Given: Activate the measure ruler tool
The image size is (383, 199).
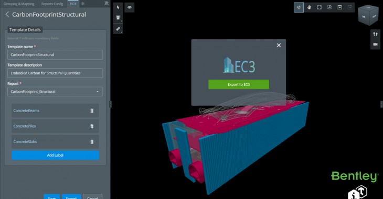Looking at the screenshot, I should click(x=118, y=29).
